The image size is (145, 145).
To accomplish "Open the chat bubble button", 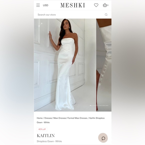I will pyautogui.click(x=103, y=138).
